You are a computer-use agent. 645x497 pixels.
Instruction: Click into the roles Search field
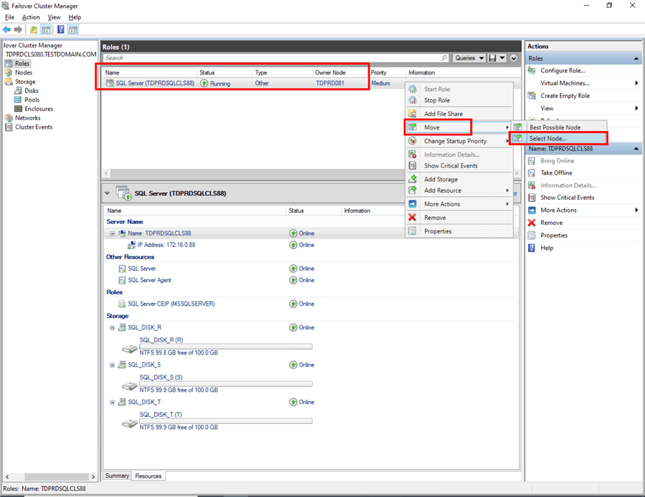(x=272, y=58)
